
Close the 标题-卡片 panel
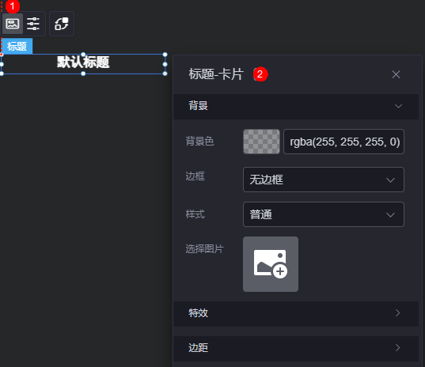tap(396, 74)
